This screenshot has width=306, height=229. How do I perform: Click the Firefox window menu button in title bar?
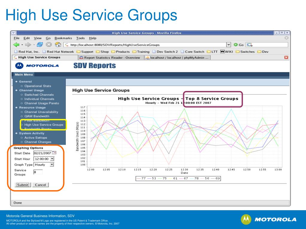click(13, 33)
